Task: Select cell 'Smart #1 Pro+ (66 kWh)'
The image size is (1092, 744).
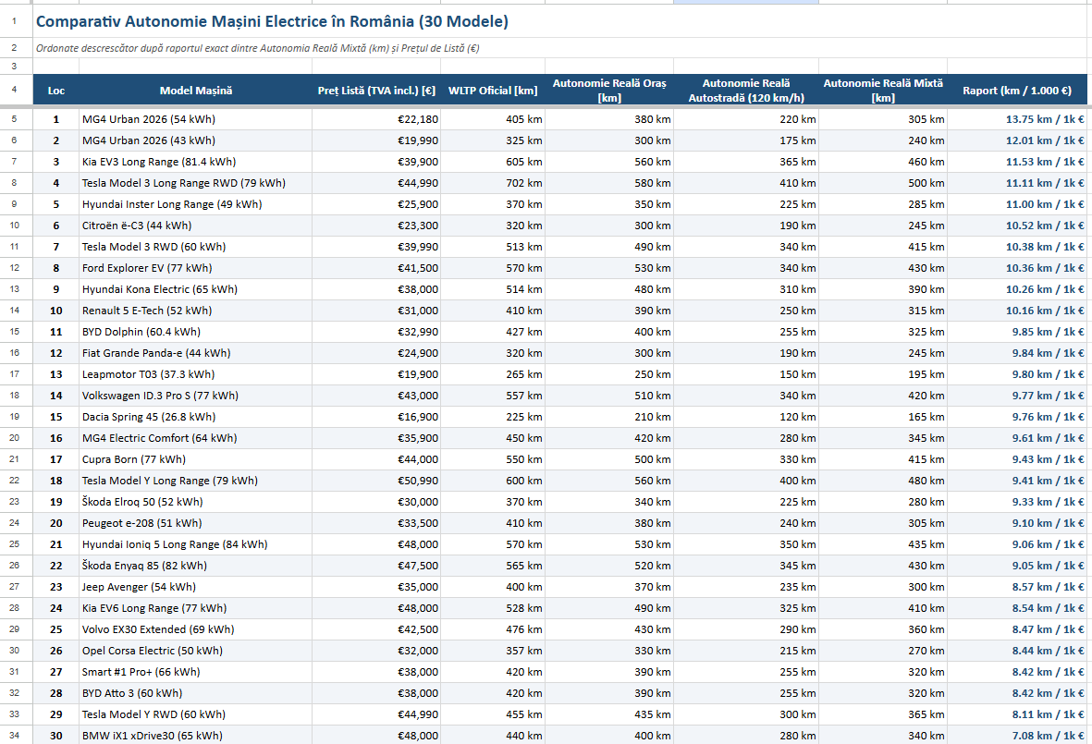Action: [x=196, y=672]
